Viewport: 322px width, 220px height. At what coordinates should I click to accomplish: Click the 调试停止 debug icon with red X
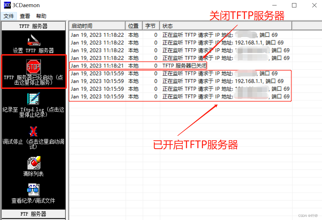33,131
